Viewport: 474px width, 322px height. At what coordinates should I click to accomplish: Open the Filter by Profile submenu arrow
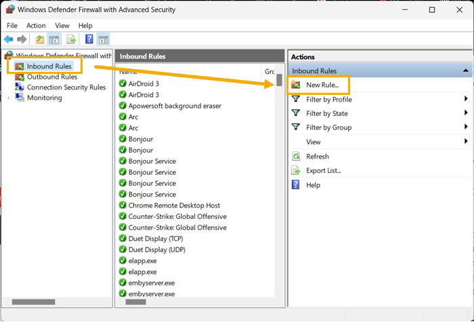(466, 99)
